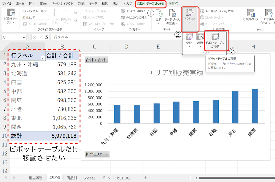
Task: Expand the クリア dropdown arrow
Action: click(189, 47)
